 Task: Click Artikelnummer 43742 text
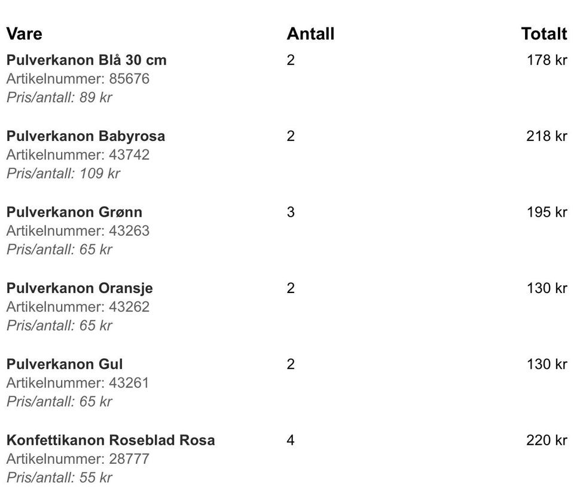[x=78, y=155]
